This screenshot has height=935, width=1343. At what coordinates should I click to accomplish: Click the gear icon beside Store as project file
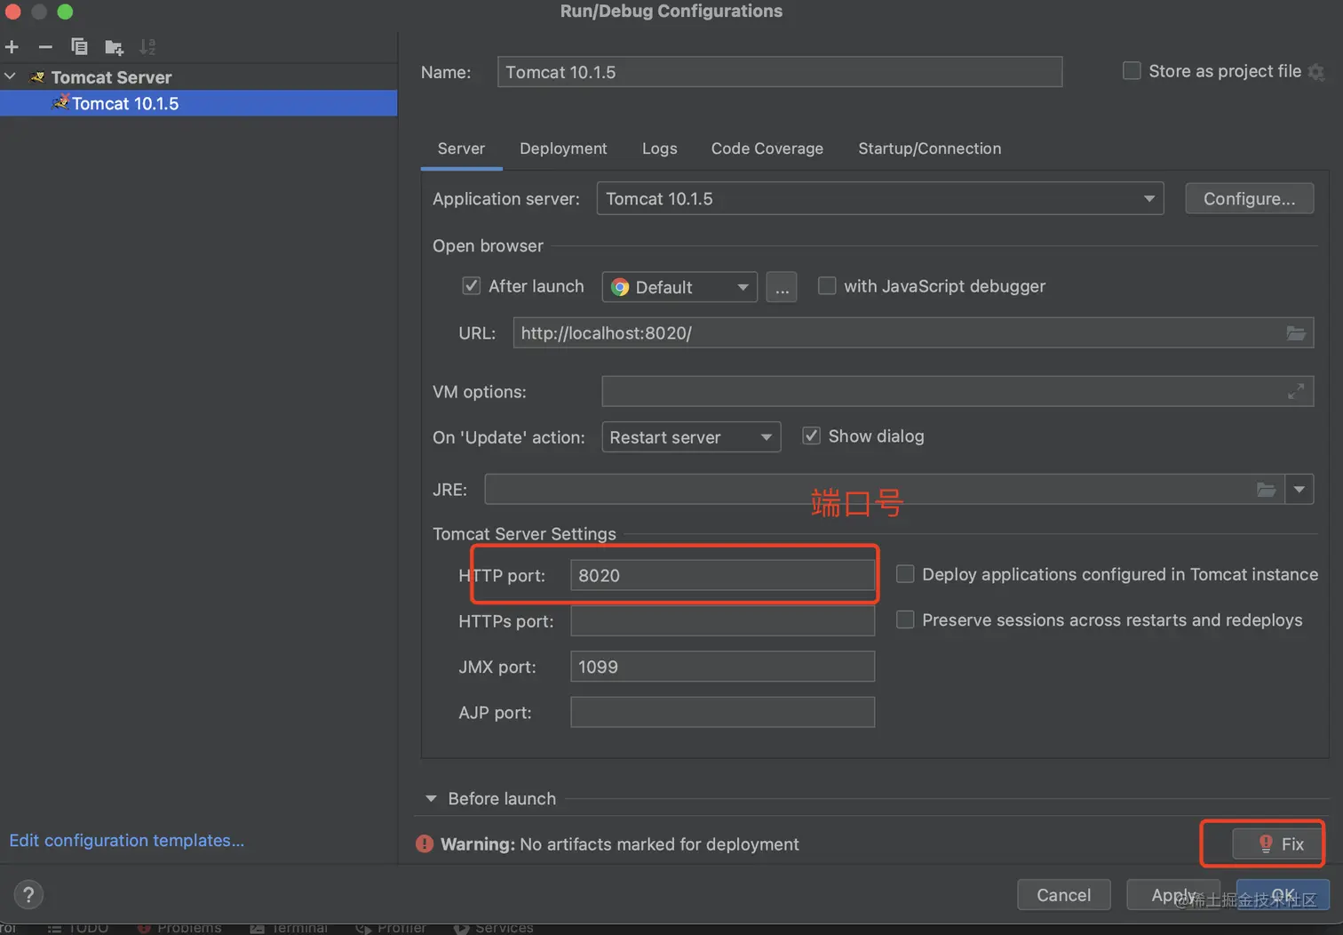pos(1316,72)
